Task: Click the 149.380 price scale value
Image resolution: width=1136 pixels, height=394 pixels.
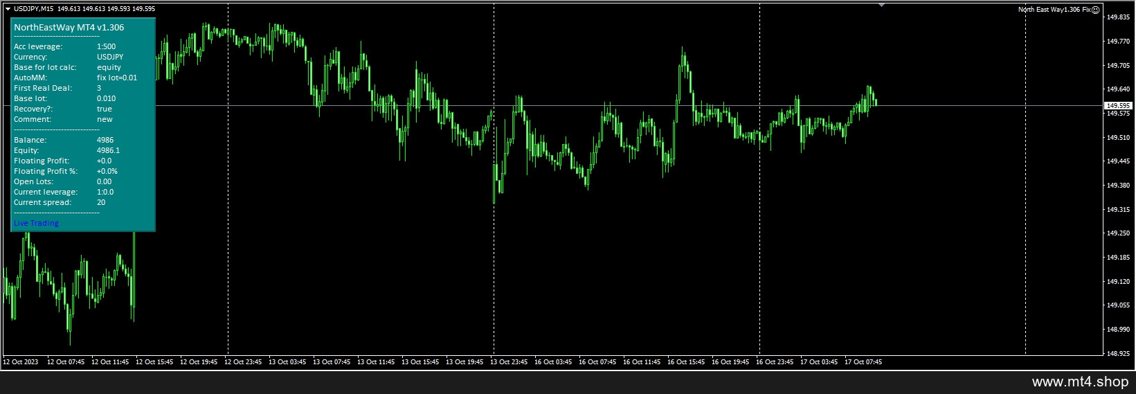Action: [1118, 186]
